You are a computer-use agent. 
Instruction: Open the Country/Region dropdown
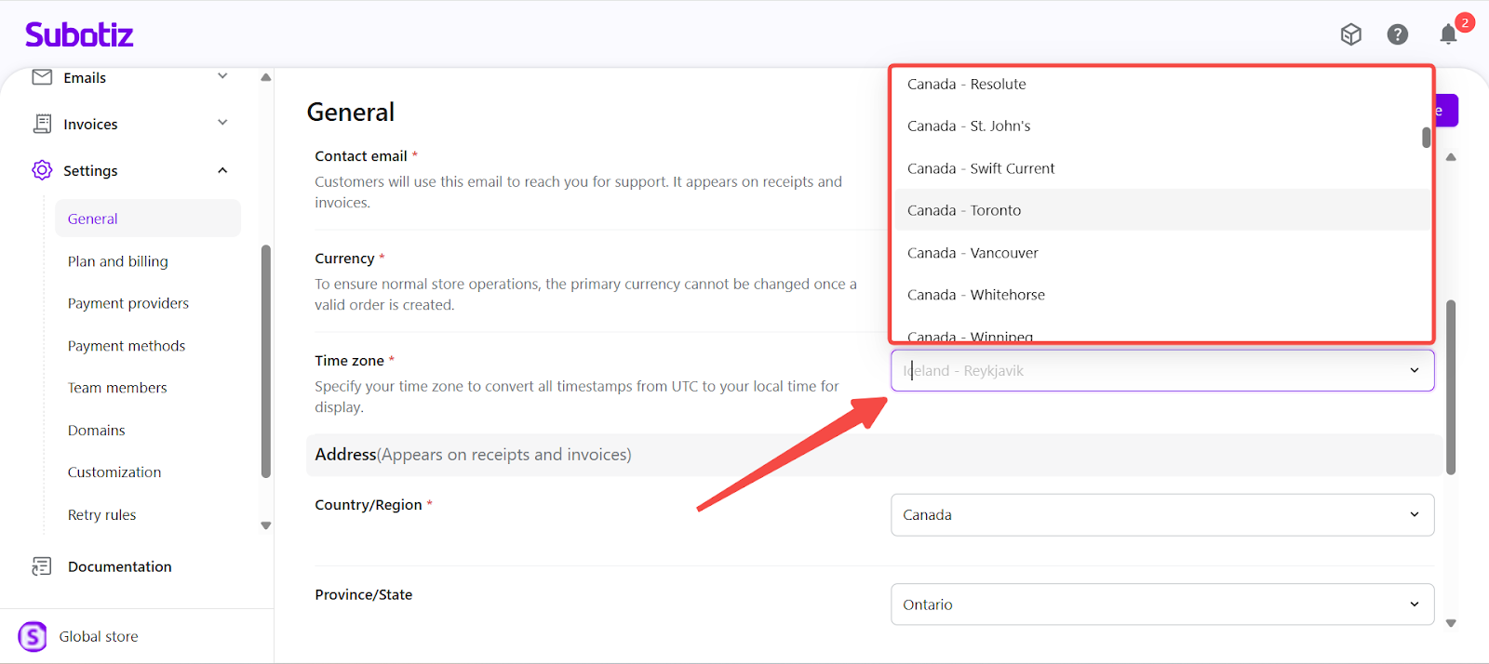pyautogui.click(x=1161, y=515)
